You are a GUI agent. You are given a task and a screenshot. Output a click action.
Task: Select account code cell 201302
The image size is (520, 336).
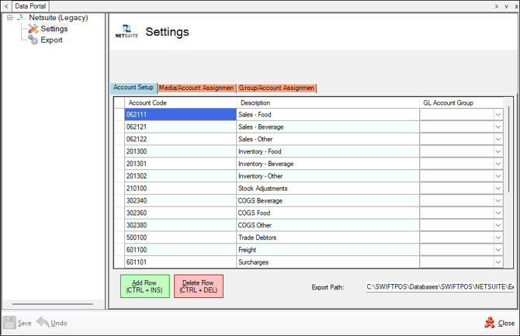coord(180,176)
